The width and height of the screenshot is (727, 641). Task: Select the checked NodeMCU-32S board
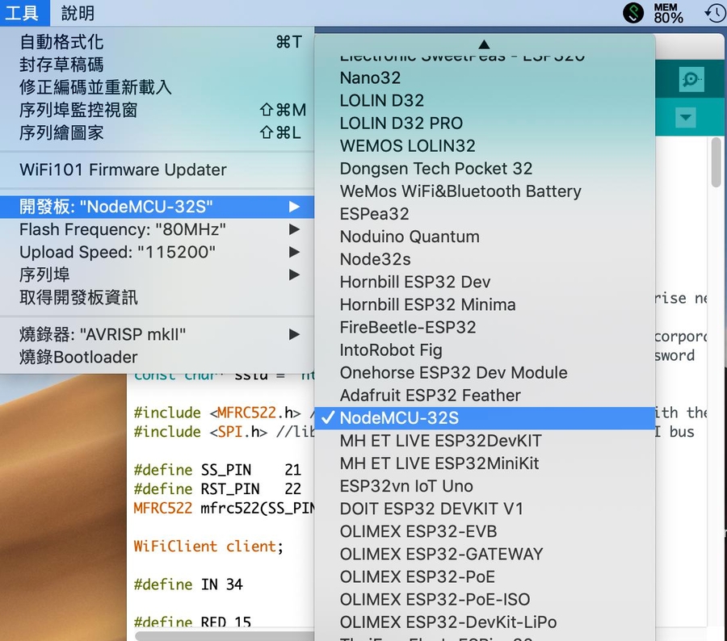coord(399,418)
